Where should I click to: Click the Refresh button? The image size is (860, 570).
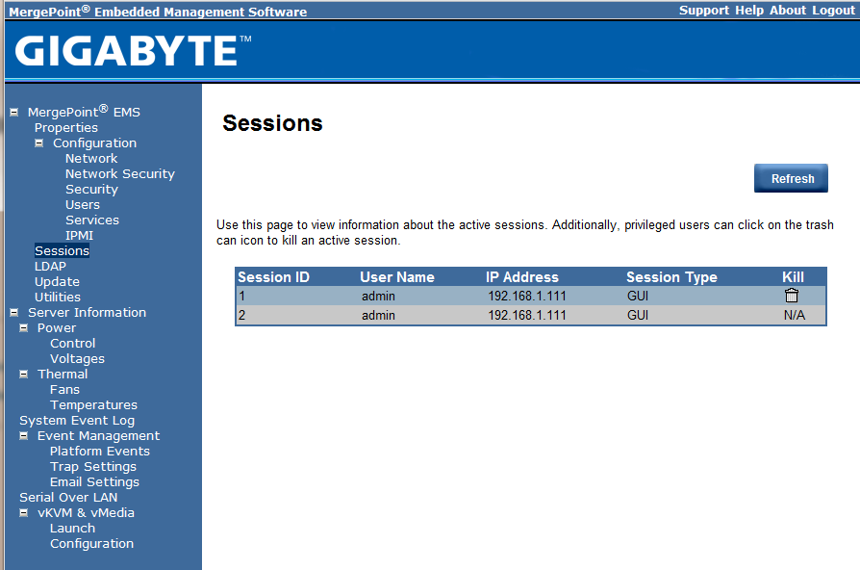[791, 178]
